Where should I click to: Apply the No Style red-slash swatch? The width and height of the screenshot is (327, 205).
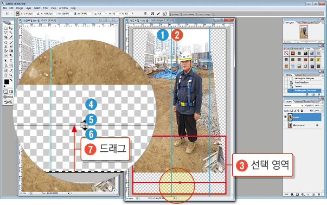click(x=286, y=53)
